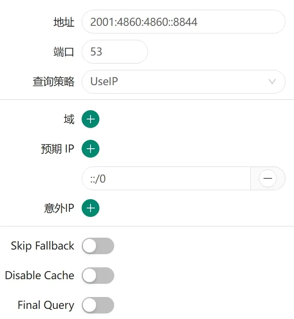Click the Disable Cache label text
This screenshot has height=319, width=294.
click(x=40, y=276)
